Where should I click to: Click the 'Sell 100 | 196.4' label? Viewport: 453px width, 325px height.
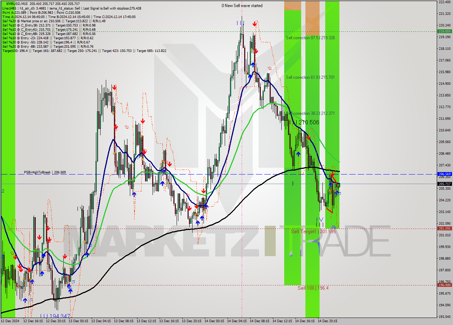pyautogui.click(x=313, y=288)
